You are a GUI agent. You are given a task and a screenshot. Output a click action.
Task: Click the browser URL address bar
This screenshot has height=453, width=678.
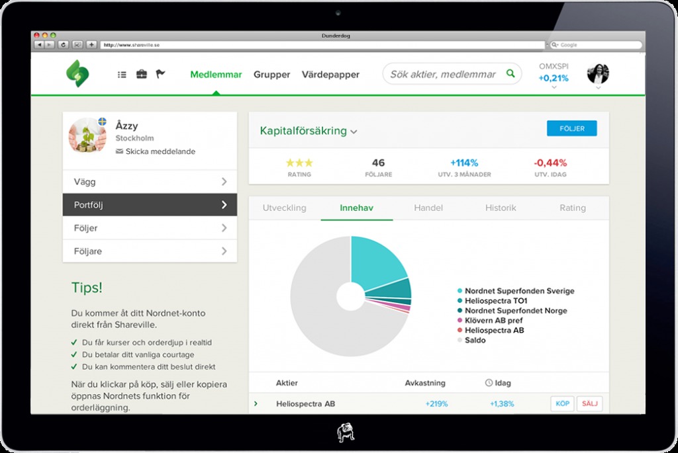coord(322,45)
